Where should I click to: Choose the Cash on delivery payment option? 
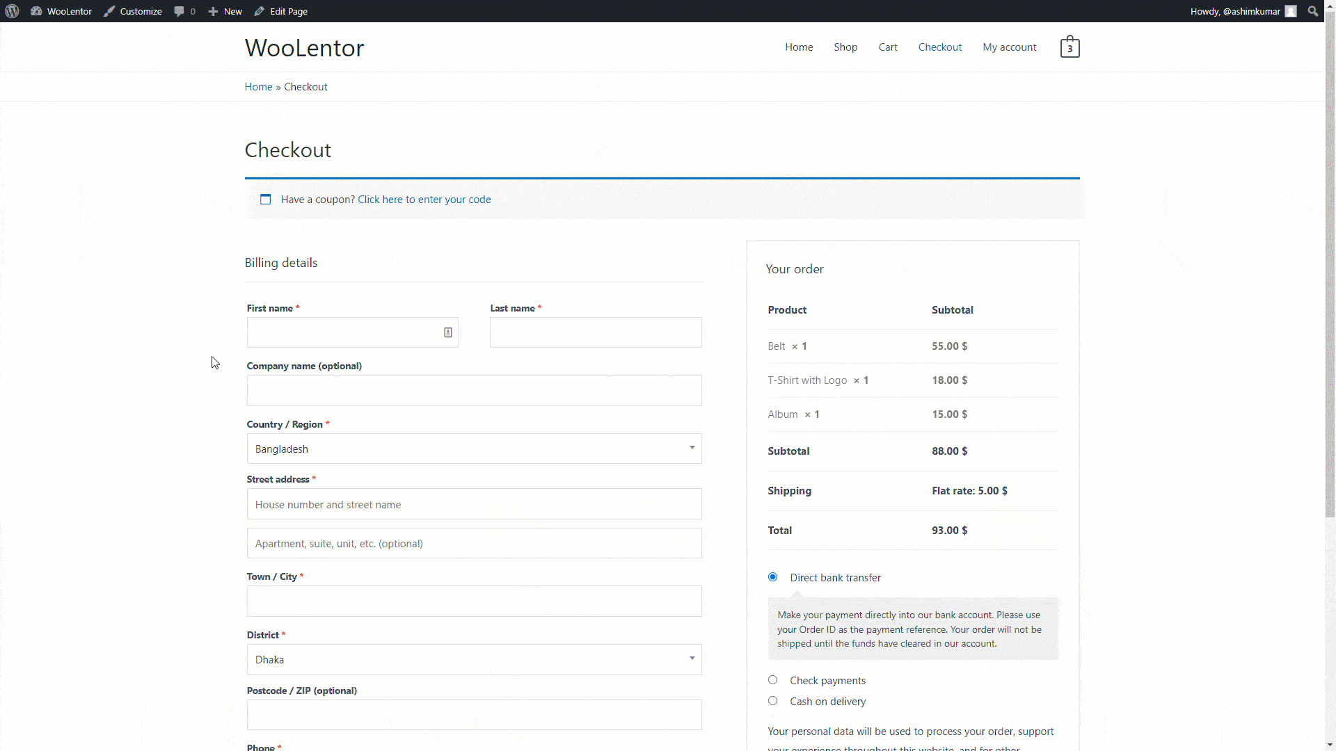pyautogui.click(x=772, y=701)
